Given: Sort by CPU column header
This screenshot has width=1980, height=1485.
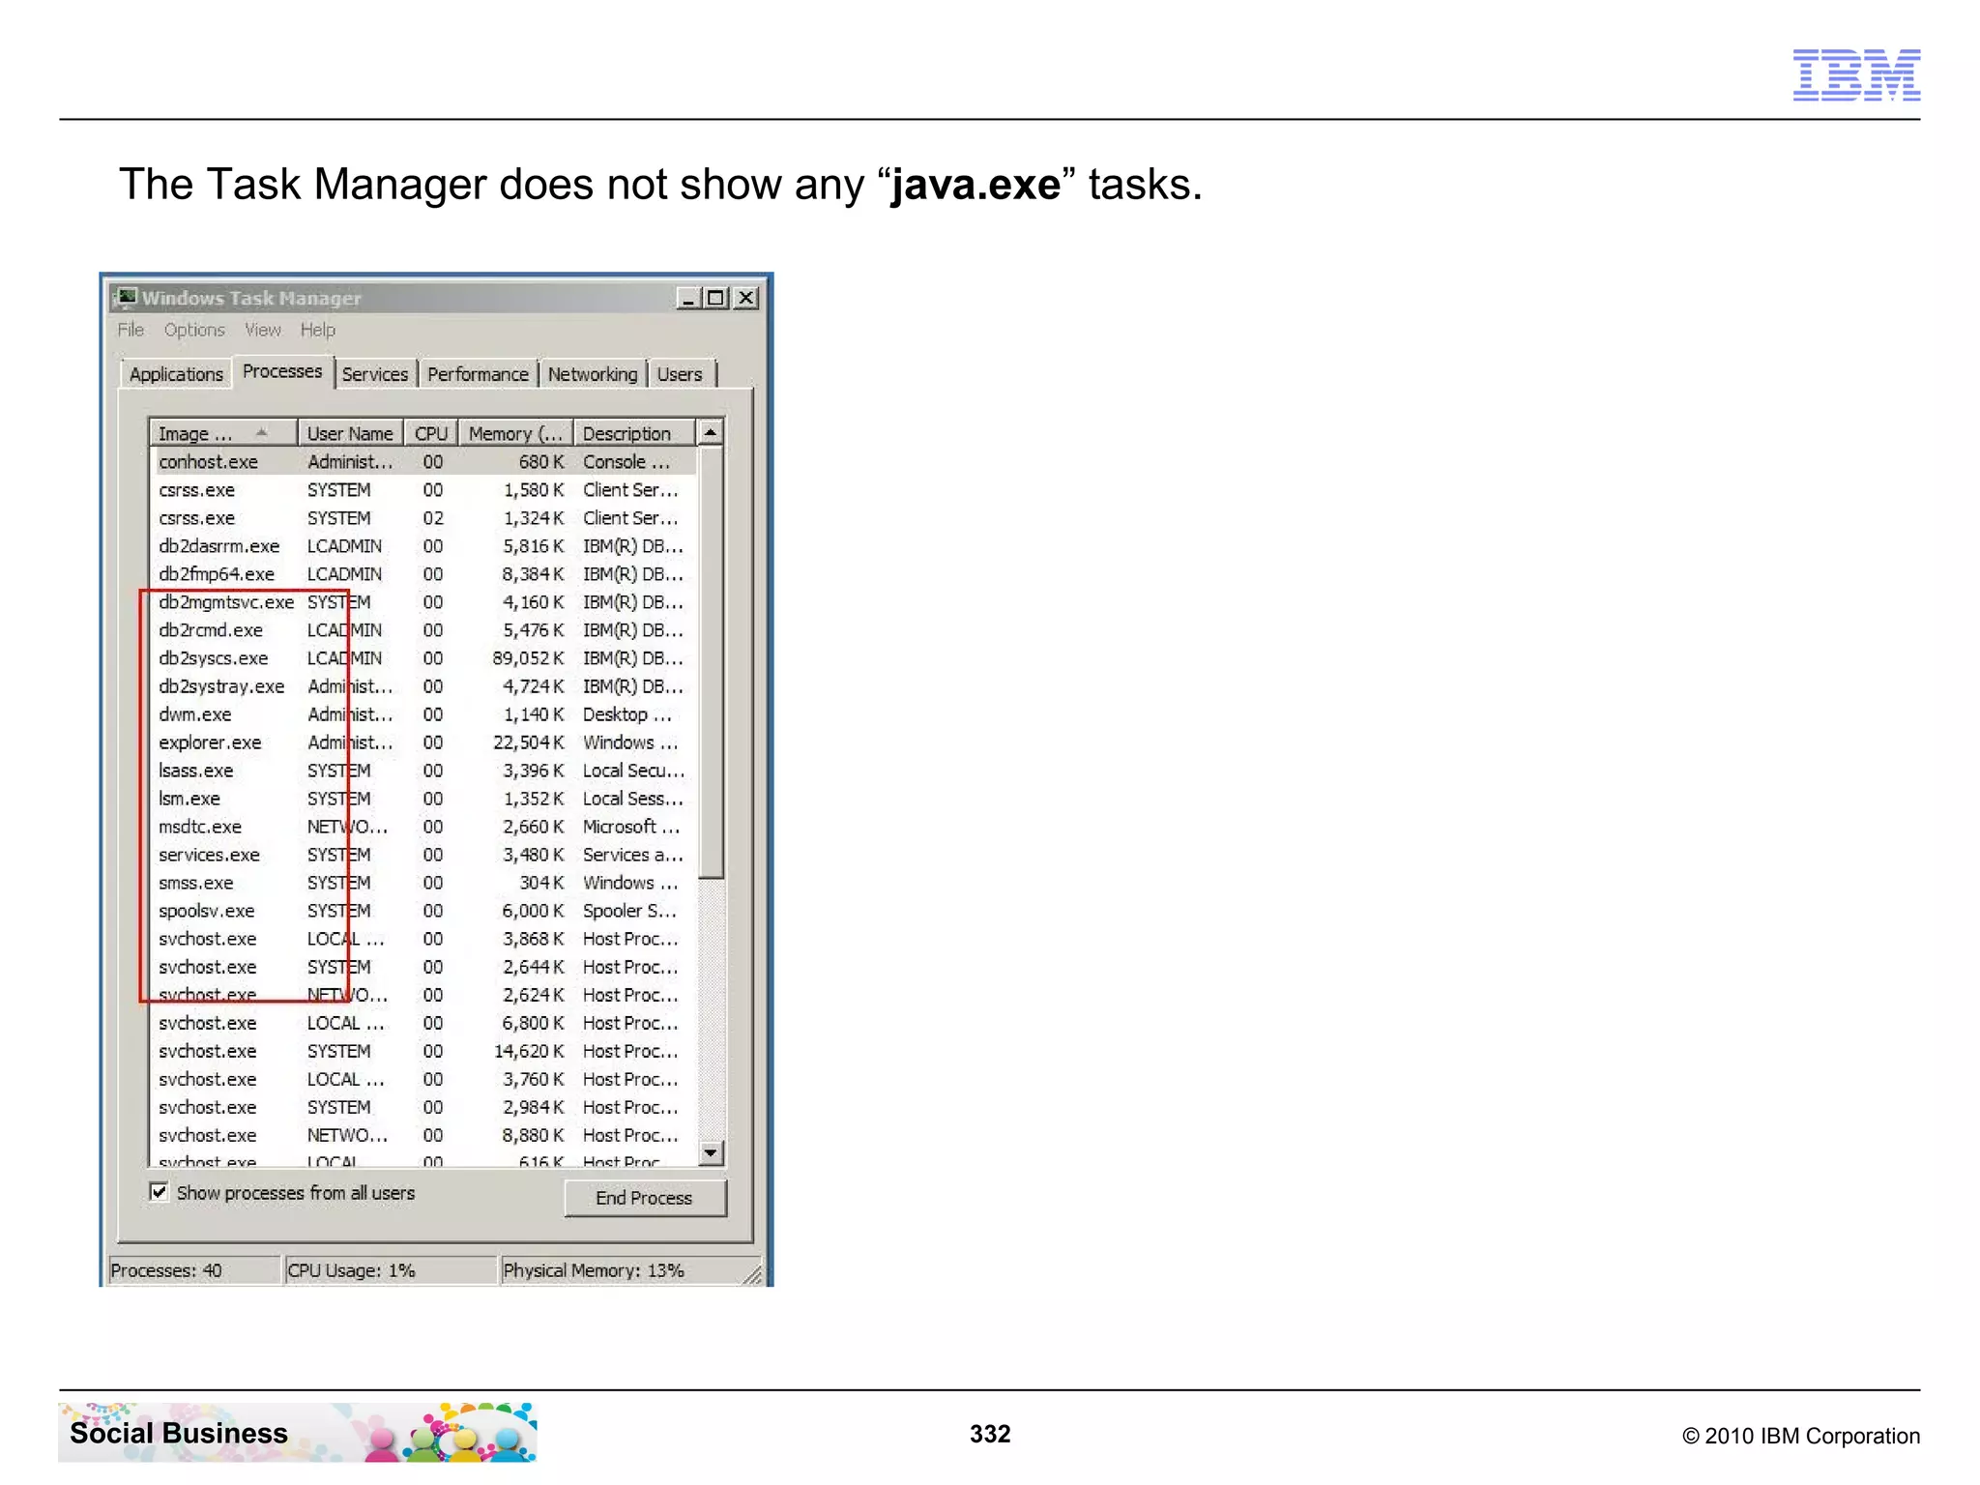Looking at the screenshot, I should pos(430,433).
